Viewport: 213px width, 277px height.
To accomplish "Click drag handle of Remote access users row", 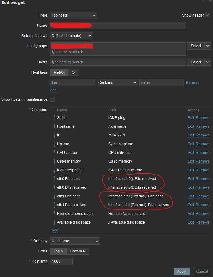I will (x=54, y=214).
